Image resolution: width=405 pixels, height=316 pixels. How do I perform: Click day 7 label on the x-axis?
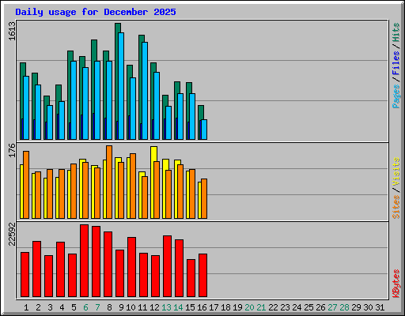97,307
